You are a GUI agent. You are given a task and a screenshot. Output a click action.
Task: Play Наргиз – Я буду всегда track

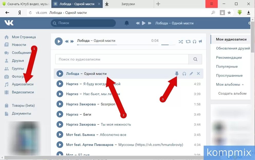(x=60, y=84)
